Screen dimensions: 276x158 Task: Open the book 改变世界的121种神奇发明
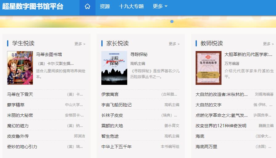click(x=221, y=126)
